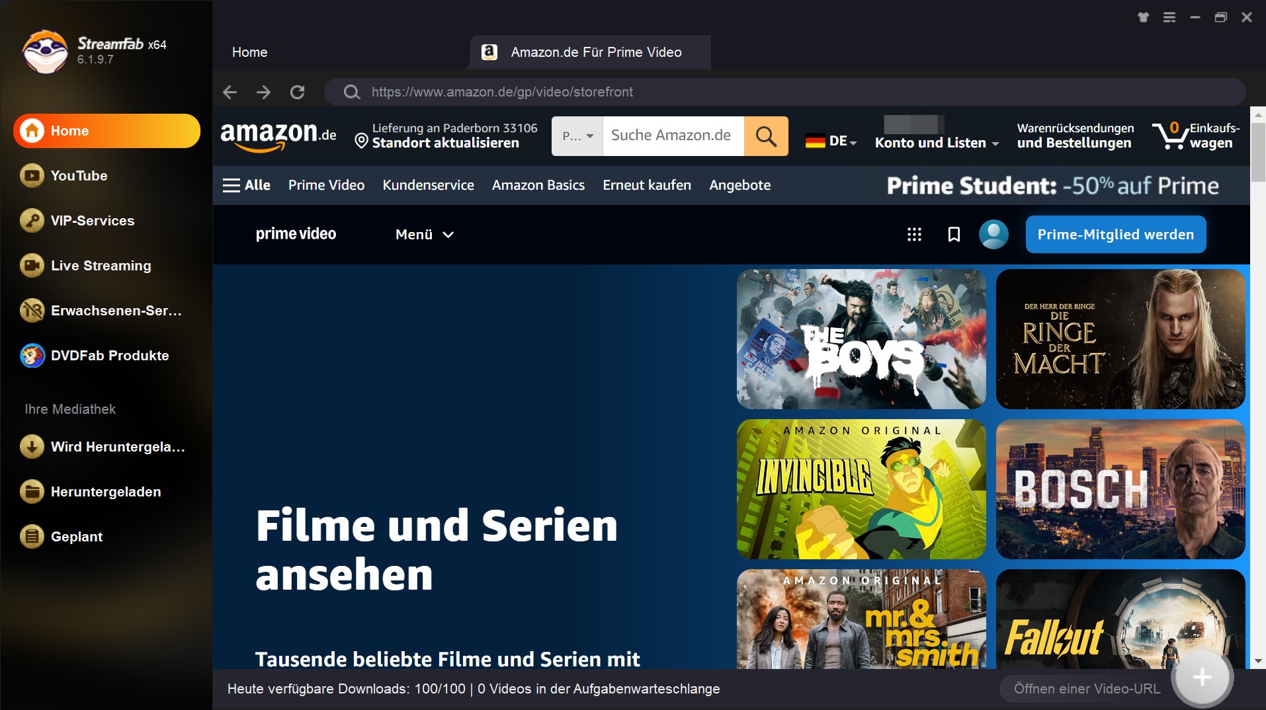1266x710 pixels.
Task: Open the Prime Video apps grid icon
Action: click(x=914, y=234)
